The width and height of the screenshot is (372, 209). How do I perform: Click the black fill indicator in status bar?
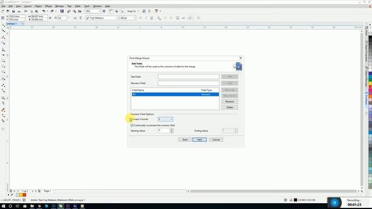[x=295, y=200]
